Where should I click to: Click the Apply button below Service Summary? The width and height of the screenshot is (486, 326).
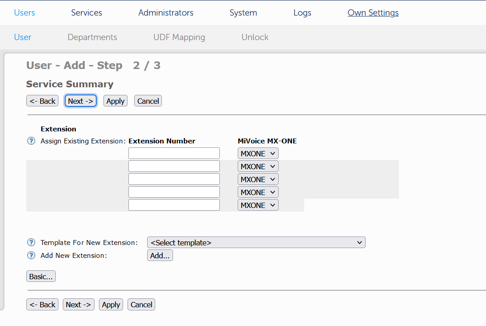coord(115,101)
